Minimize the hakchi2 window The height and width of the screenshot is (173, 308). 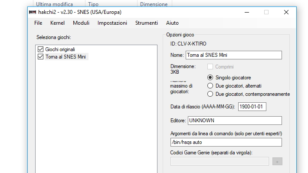click(x=247, y=12)
